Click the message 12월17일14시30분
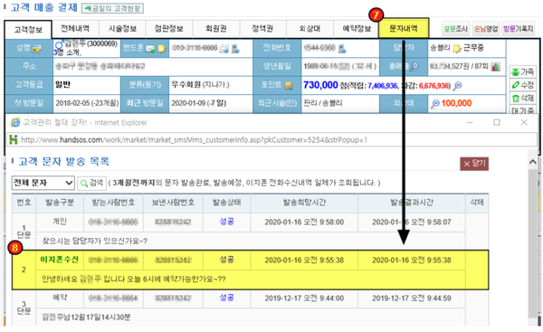Viewport: 543px width, 332px height. (x=86, y=318)
